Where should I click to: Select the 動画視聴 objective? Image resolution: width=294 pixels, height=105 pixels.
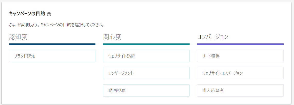point(146,90)
